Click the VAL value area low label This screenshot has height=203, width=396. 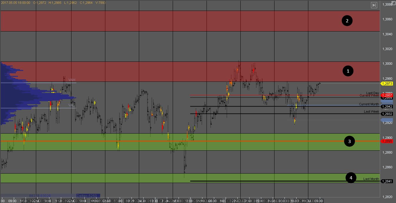point(71,105)
